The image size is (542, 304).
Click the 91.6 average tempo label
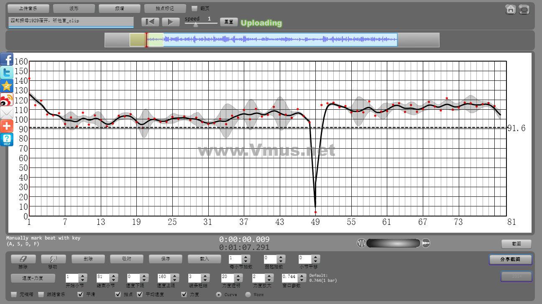click(516, 129)
